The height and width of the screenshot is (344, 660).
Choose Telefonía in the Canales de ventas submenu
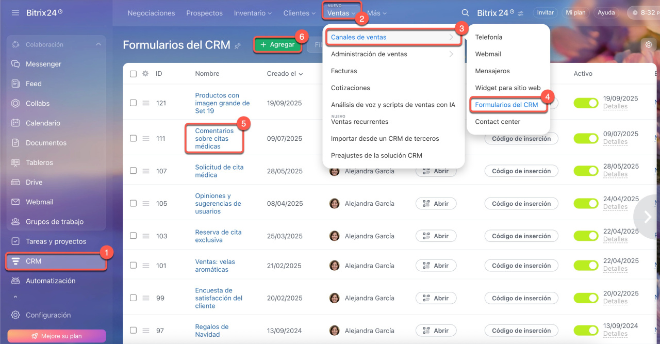point(488,37)
